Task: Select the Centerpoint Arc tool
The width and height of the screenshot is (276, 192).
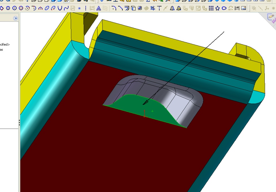Action: point(28,8)
